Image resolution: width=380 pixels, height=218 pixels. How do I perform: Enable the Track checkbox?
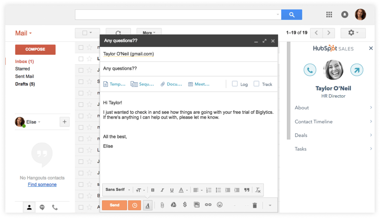[256, 83]
